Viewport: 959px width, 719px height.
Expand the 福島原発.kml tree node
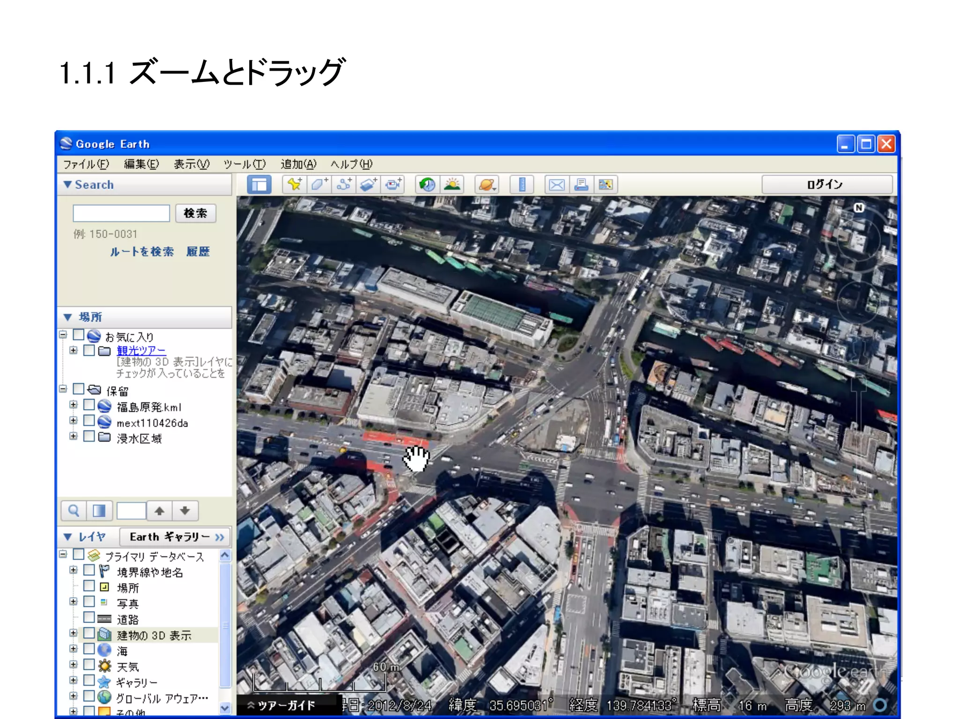click(x=73, y=404)
